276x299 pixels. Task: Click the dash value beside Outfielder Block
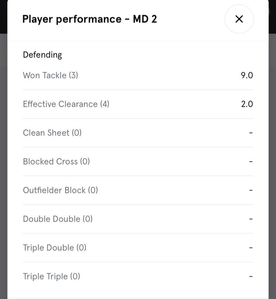click(251, 190)
